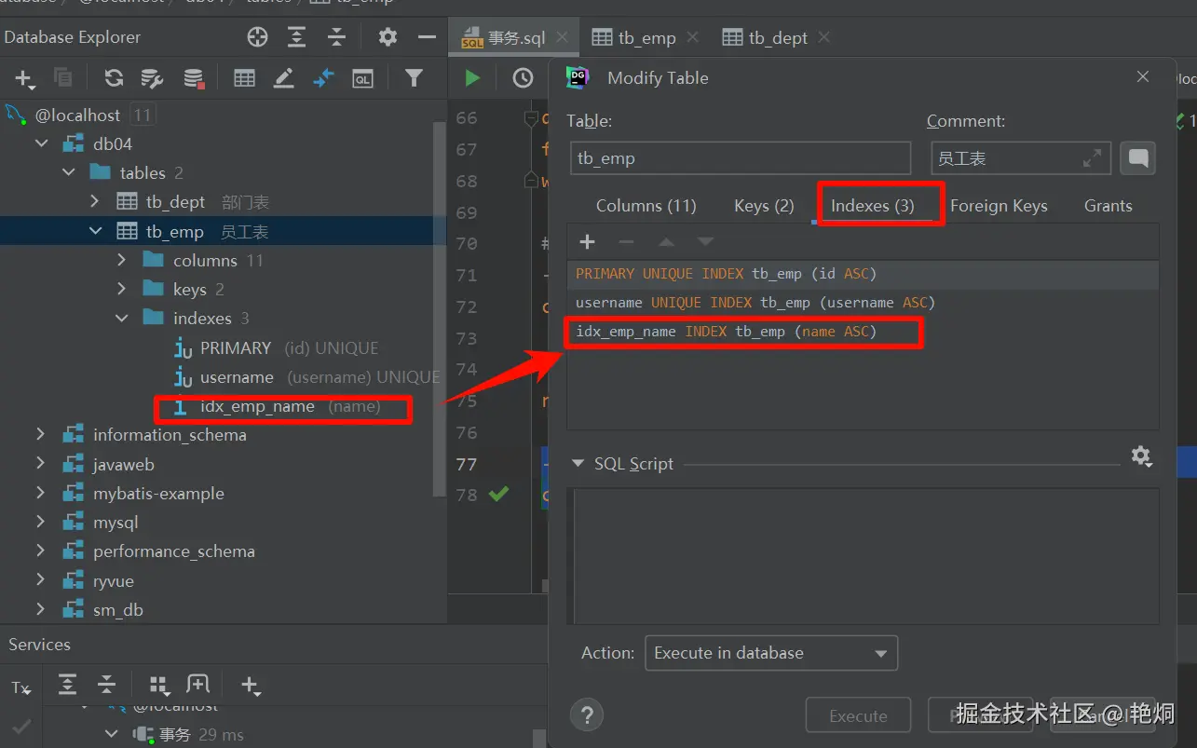
Task: Click the Deactivate/disconnect database icon
Action: tap(193, 78)
